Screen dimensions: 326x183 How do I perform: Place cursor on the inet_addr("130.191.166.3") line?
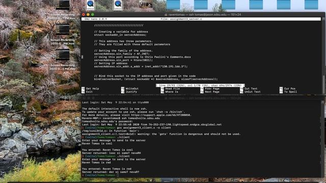141,67
